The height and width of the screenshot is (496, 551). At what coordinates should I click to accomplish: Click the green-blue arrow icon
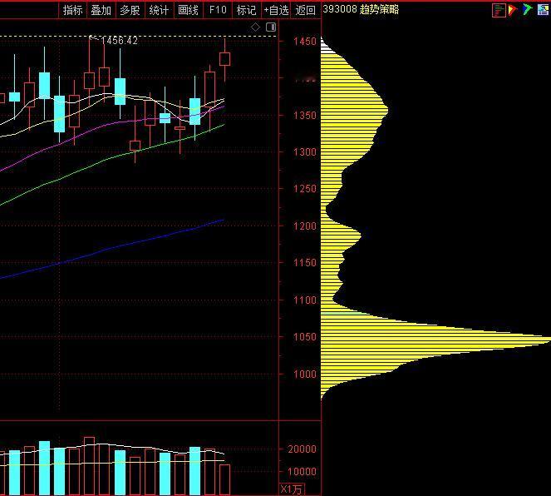point(527,9)
